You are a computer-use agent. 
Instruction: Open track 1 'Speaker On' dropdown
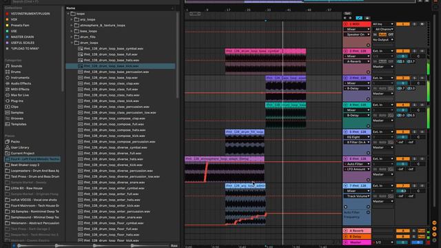[x=357, y=34]
